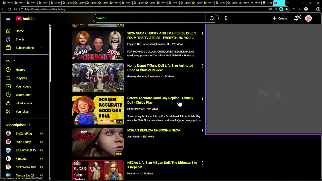
Task: Open M3GAN REPLICA UNBOXING NECA title
Action: (154, 130)
